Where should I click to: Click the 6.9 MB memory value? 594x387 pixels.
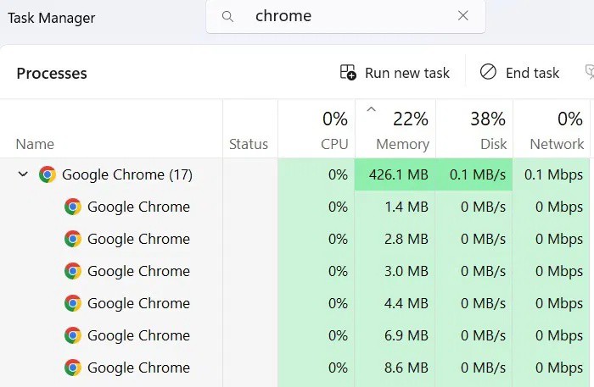click(x=406, y=335)
